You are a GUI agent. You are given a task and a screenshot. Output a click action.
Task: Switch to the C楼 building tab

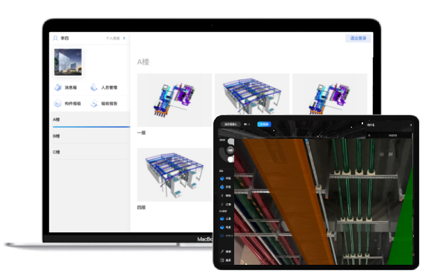(90, 152)
